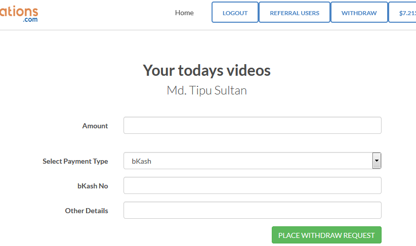Click the user name Md. Tipu Sultan
This screenshot has width=416, height=246.
(x=206, y=90)
